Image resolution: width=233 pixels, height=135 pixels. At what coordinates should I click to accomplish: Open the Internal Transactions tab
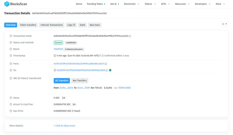pyautogui.click(x=51, y=25)
